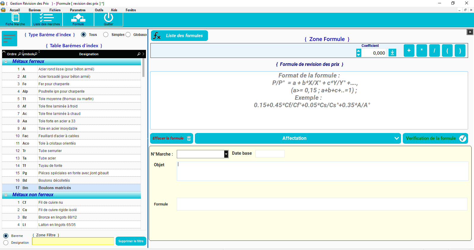The width and height of the screenshot is (474, 250).
Task: Click the plus operator button
Action: pyautogui.click(x=409, y=50)
